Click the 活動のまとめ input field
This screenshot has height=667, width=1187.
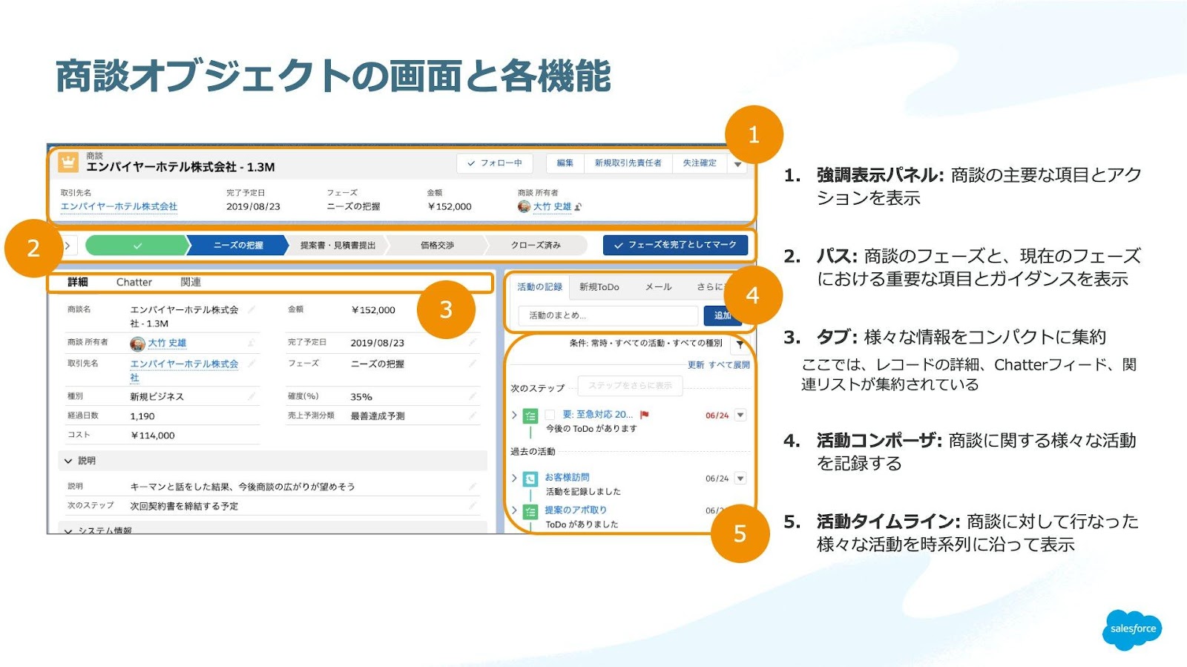tap(608, 315)
